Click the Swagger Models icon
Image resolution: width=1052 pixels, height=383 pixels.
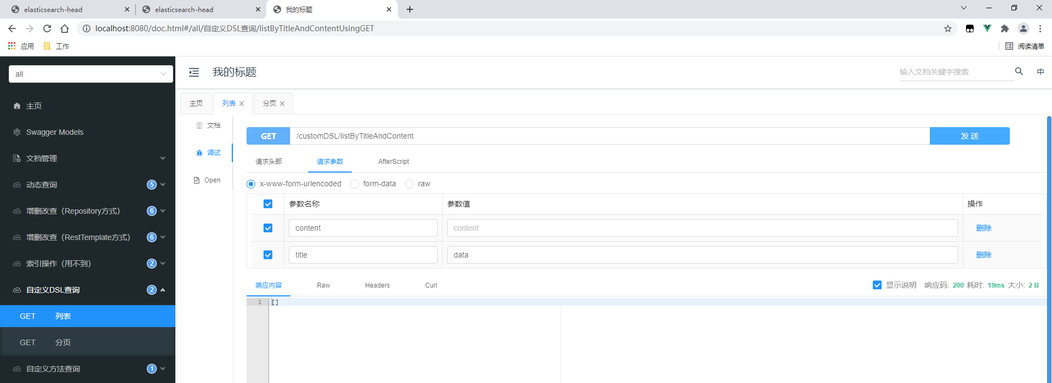[x=17, y=132]
